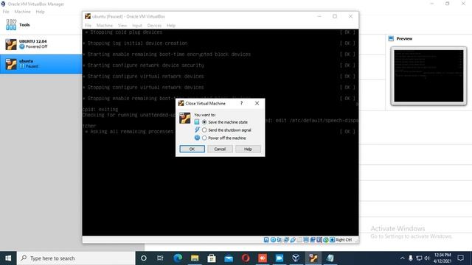Click microphone icon in system tray
The image size is (472, 265).
[x=411, y=258]
